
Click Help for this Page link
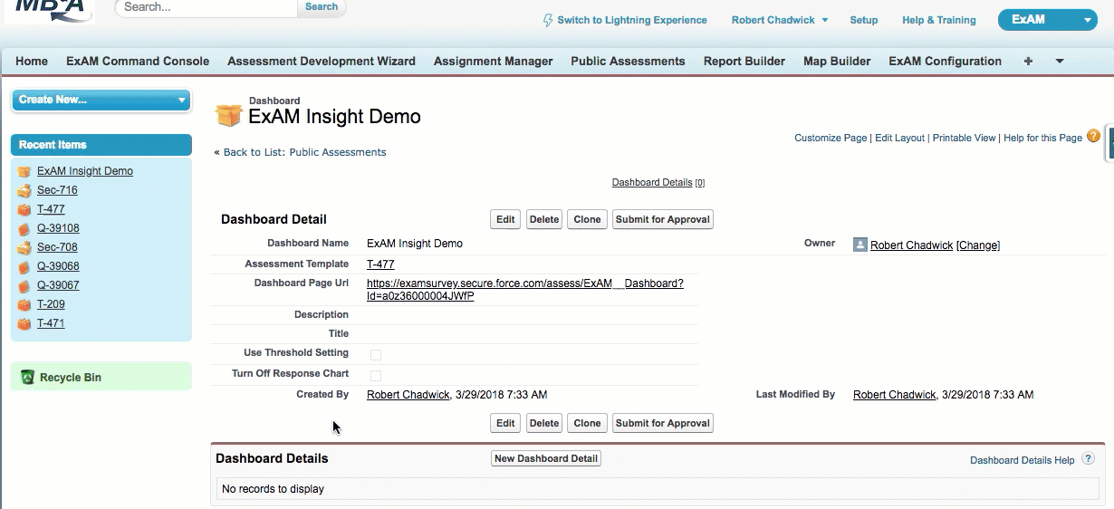1042,138
